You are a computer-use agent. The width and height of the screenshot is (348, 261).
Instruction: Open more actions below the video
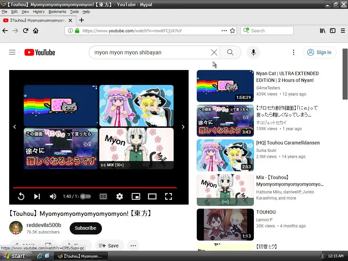(133, 246)
